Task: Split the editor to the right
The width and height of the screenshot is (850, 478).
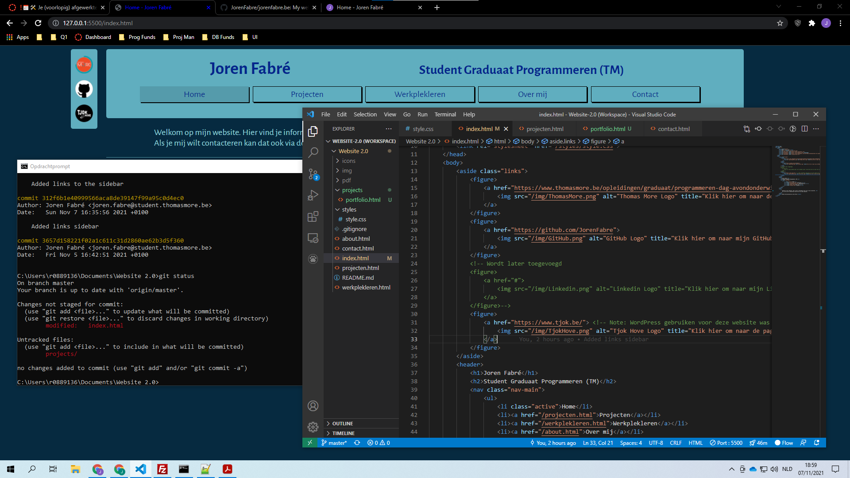Action: point(804,129)
